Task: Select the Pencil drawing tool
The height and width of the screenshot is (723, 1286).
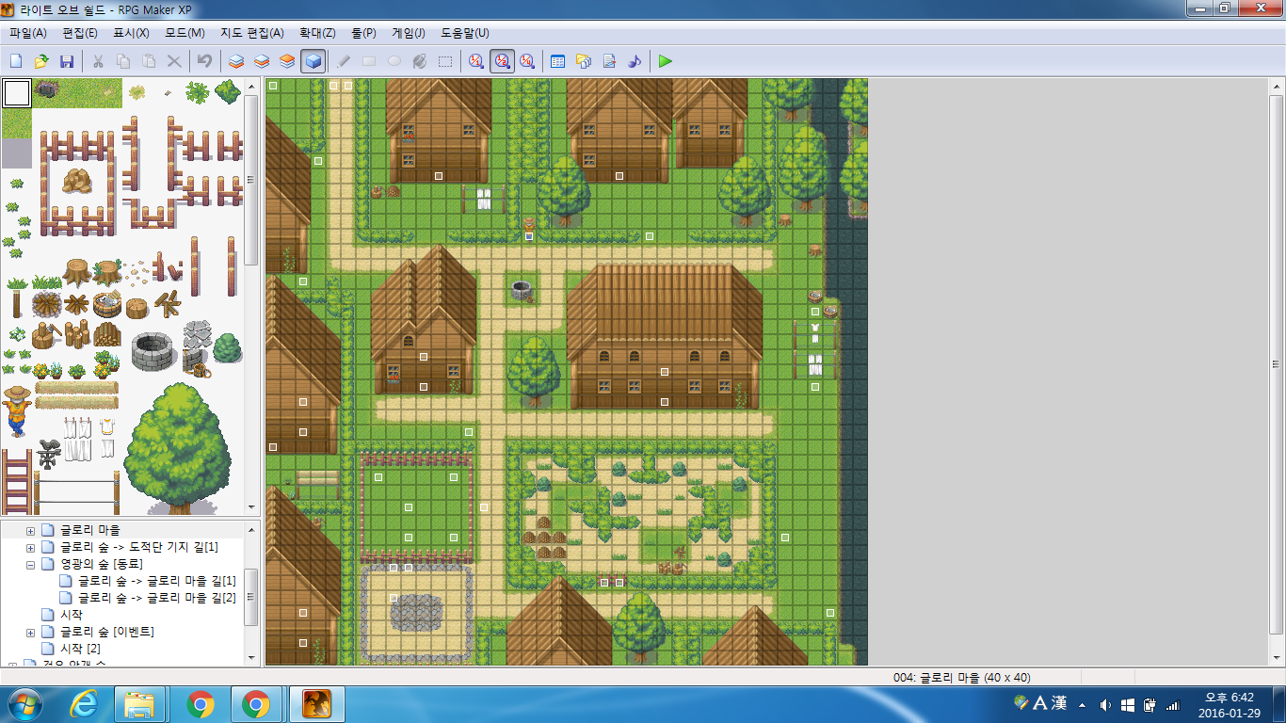Action: (344, 61)
